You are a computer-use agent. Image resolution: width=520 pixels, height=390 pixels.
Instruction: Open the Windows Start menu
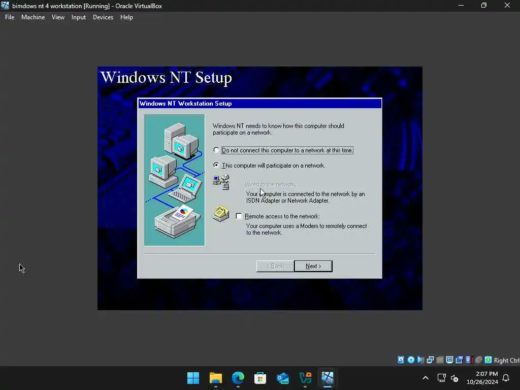193,378
